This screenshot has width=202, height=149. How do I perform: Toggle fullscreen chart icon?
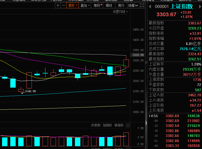pyautogui.click(x=142, y=5)
